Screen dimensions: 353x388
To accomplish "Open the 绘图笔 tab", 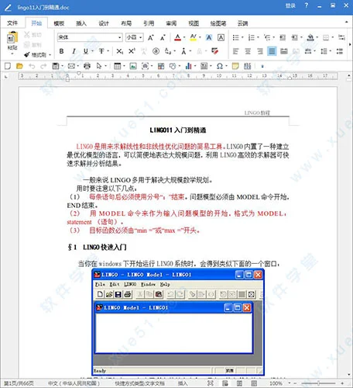I will click(x=218, y=23).
